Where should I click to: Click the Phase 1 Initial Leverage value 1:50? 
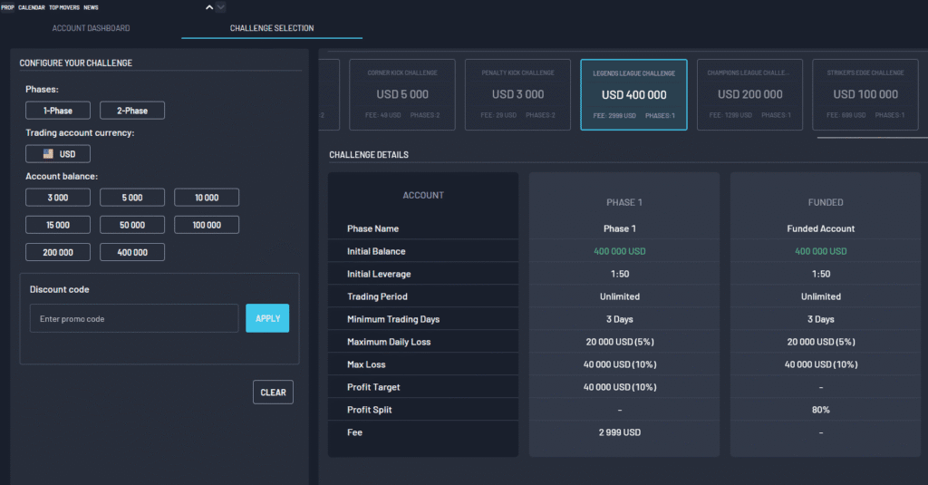click(x=620, y=274)
